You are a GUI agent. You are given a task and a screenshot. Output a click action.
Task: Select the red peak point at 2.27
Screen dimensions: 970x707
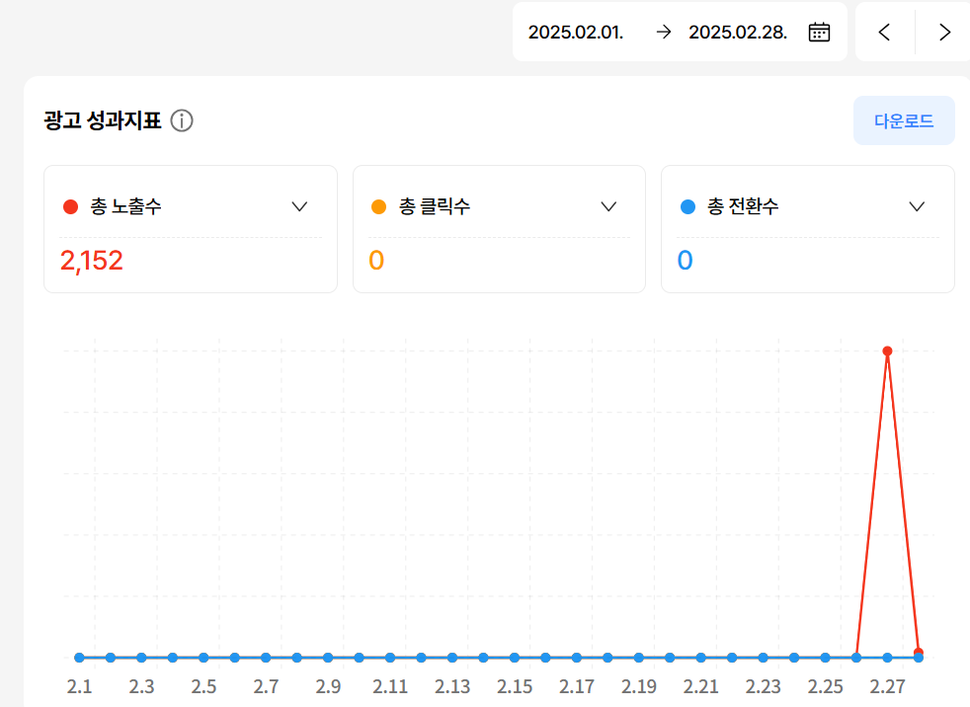click(887, 352)
